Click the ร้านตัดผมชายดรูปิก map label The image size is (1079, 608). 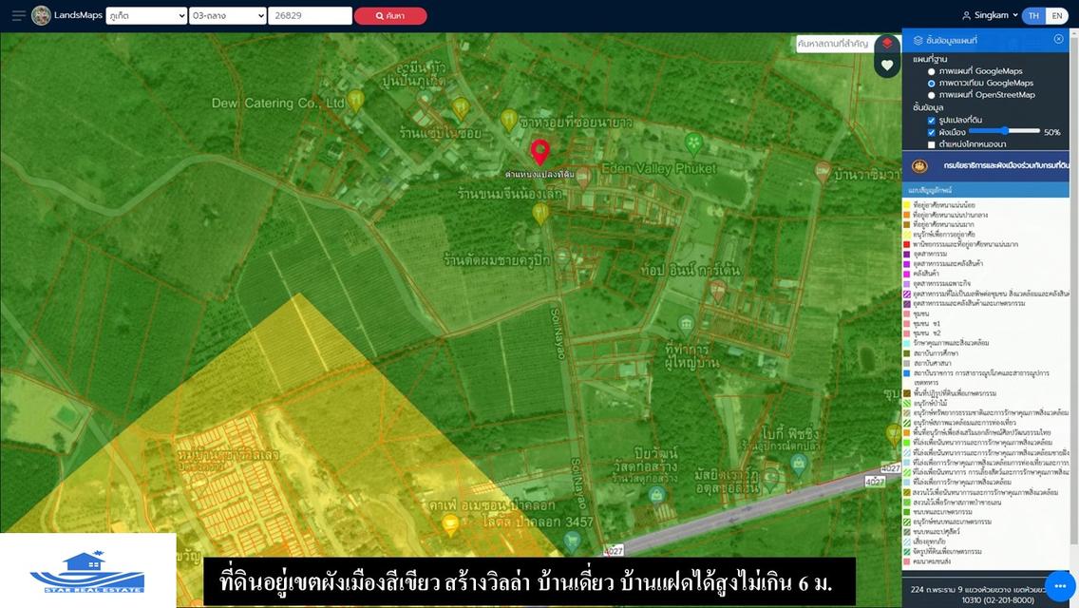(x=497, y=260)
